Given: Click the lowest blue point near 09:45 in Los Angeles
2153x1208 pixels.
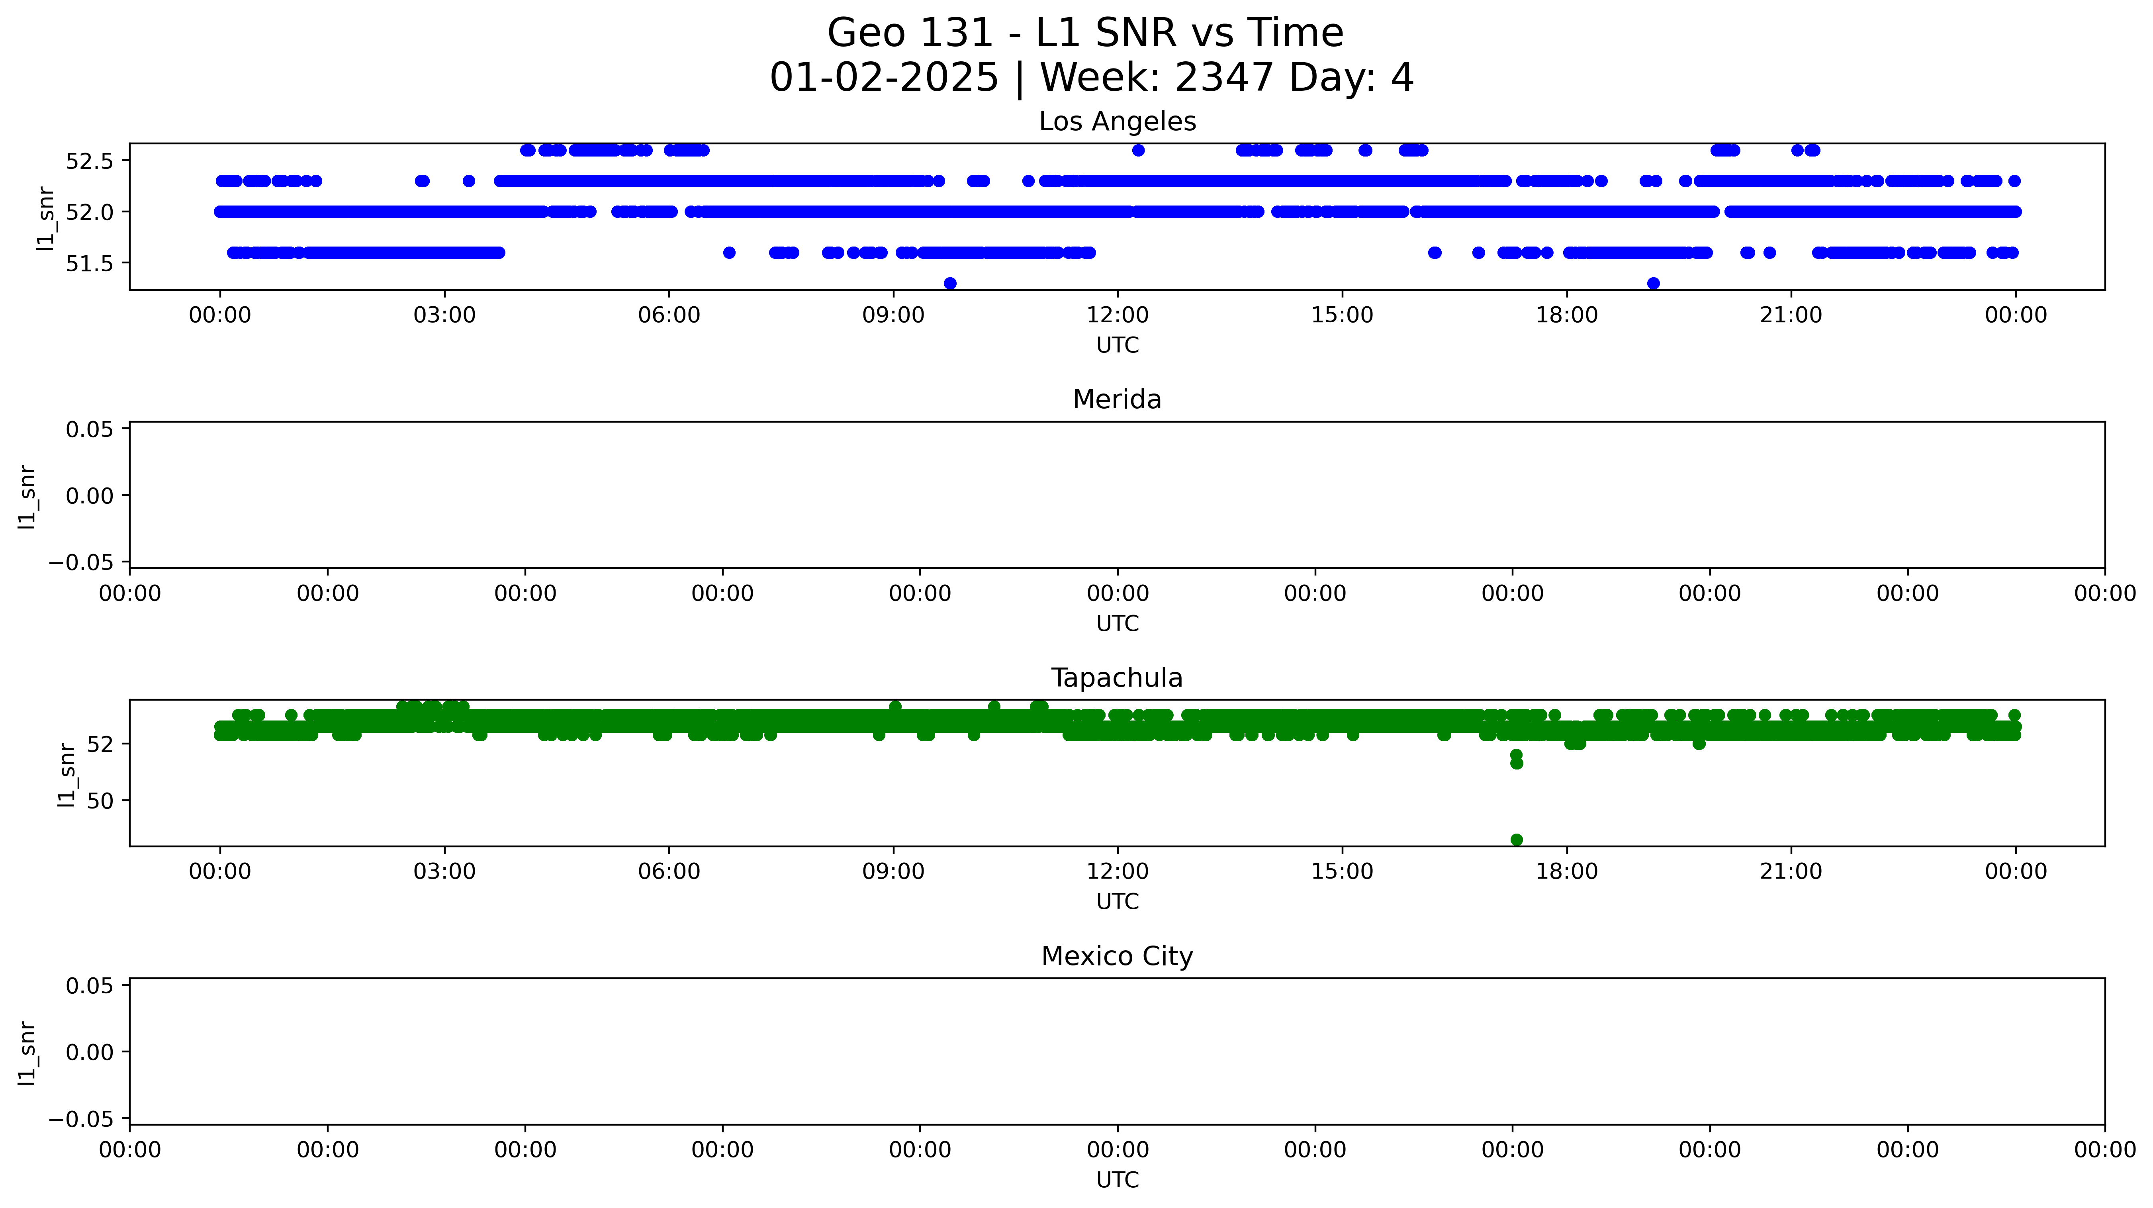Looking at the screenshot, I should click(x=949, y=284).
